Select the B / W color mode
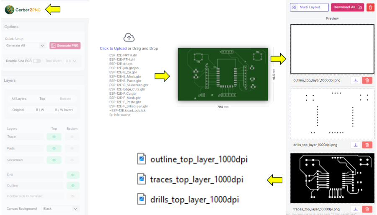377x215 pixels. (40, 110)
